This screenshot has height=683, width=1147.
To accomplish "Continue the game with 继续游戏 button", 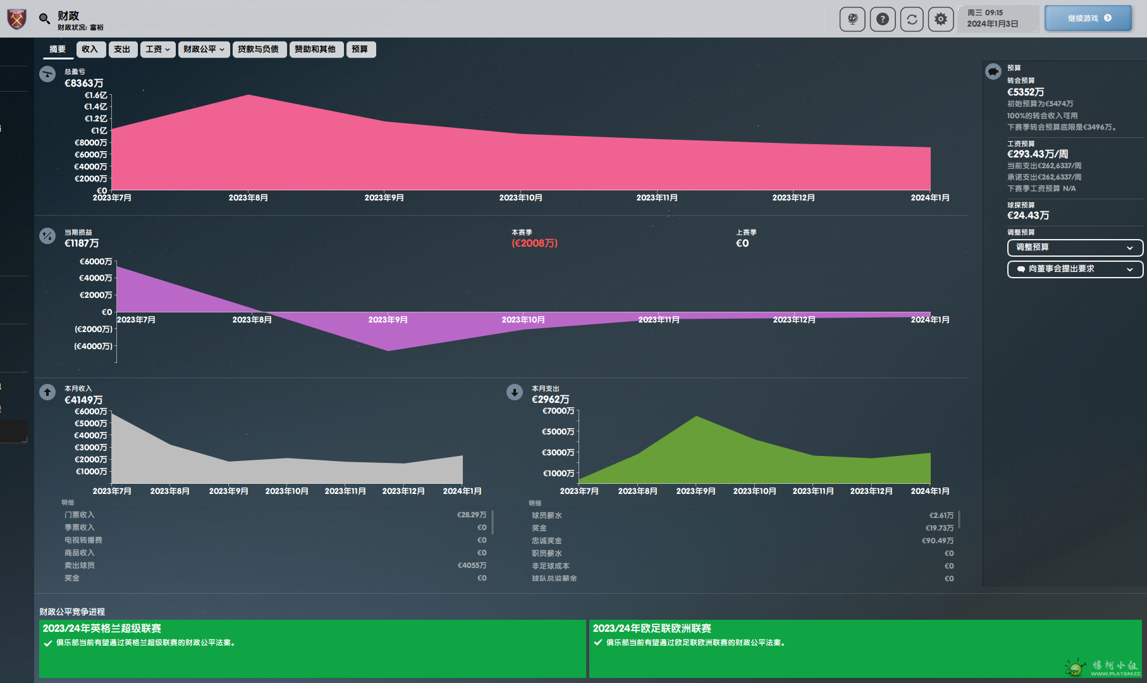I will (x=1088, y=18).
